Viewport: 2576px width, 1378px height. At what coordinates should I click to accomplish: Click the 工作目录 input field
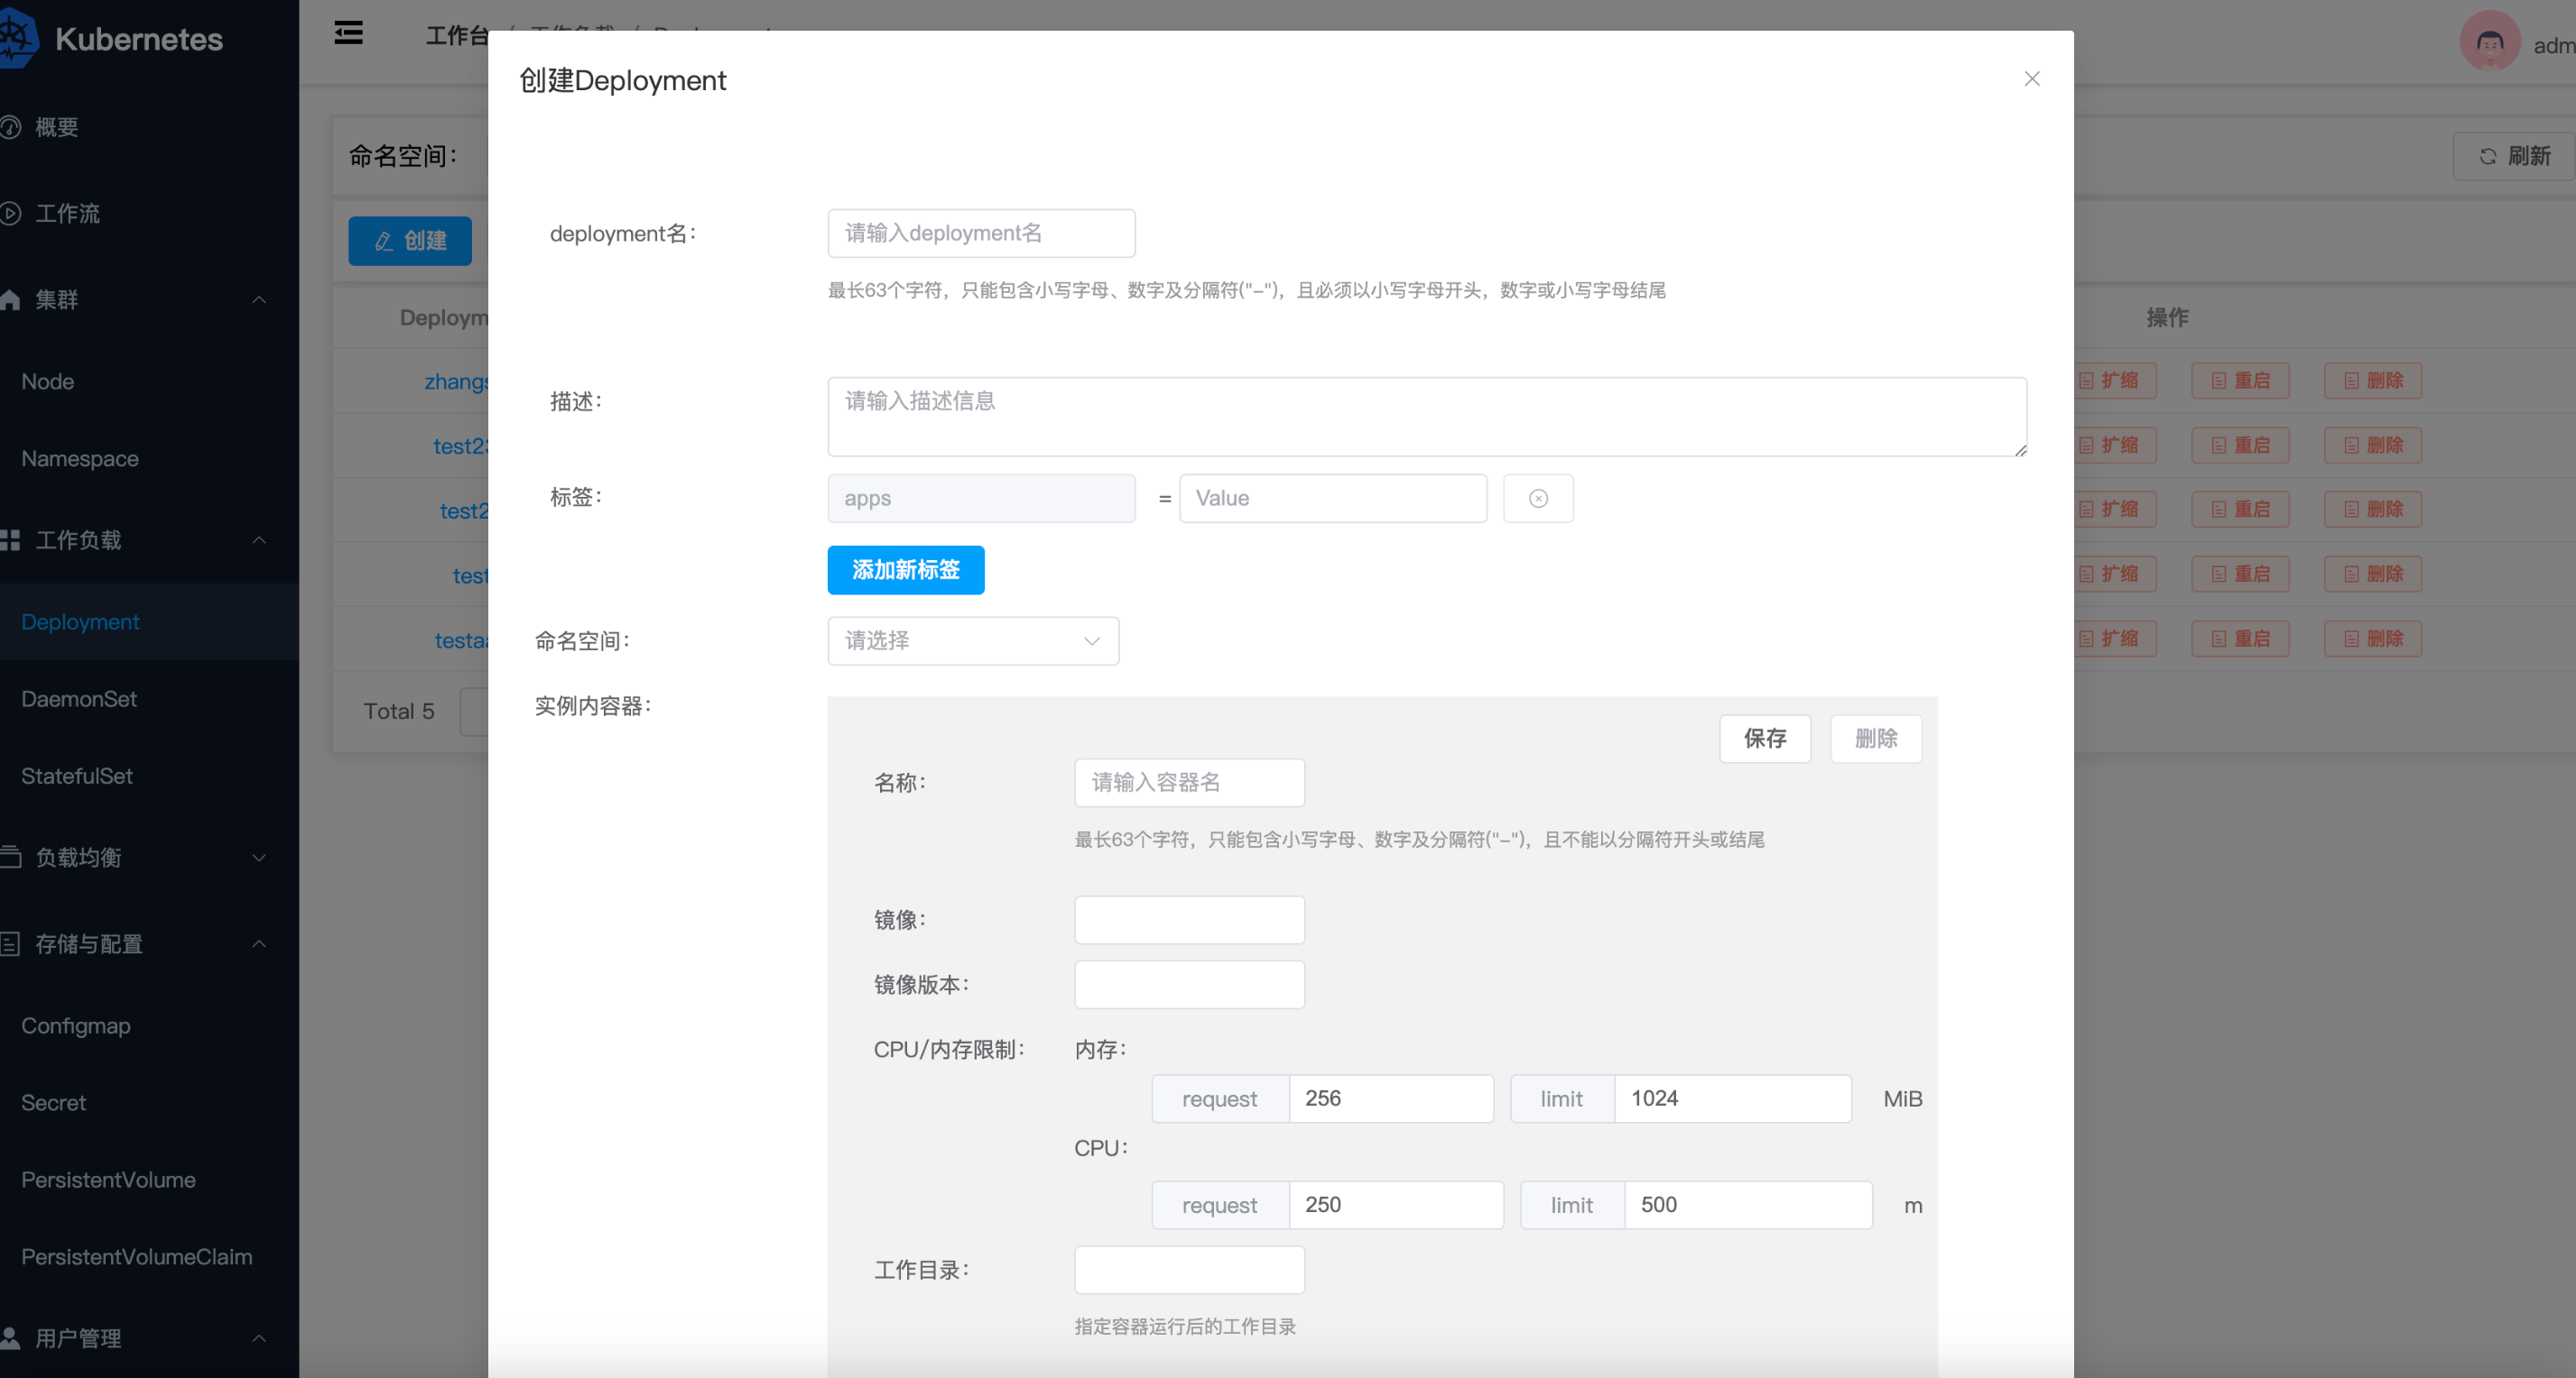(1189, 1269)
